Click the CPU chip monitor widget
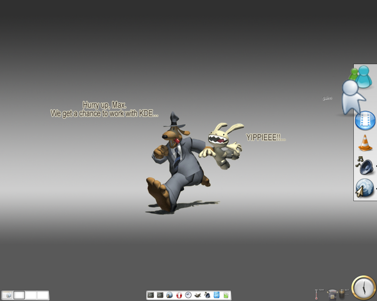Viewport: 377px width, 301px height. click(x=333, y=294)
